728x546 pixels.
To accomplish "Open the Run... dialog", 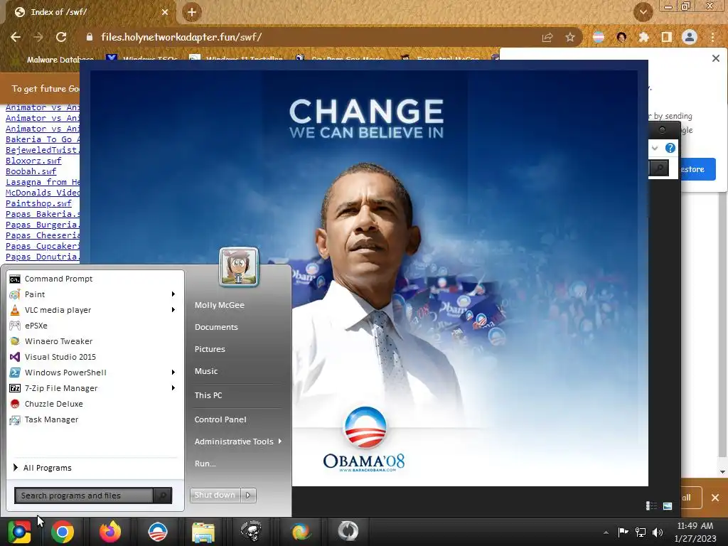I will pos(205,464).
